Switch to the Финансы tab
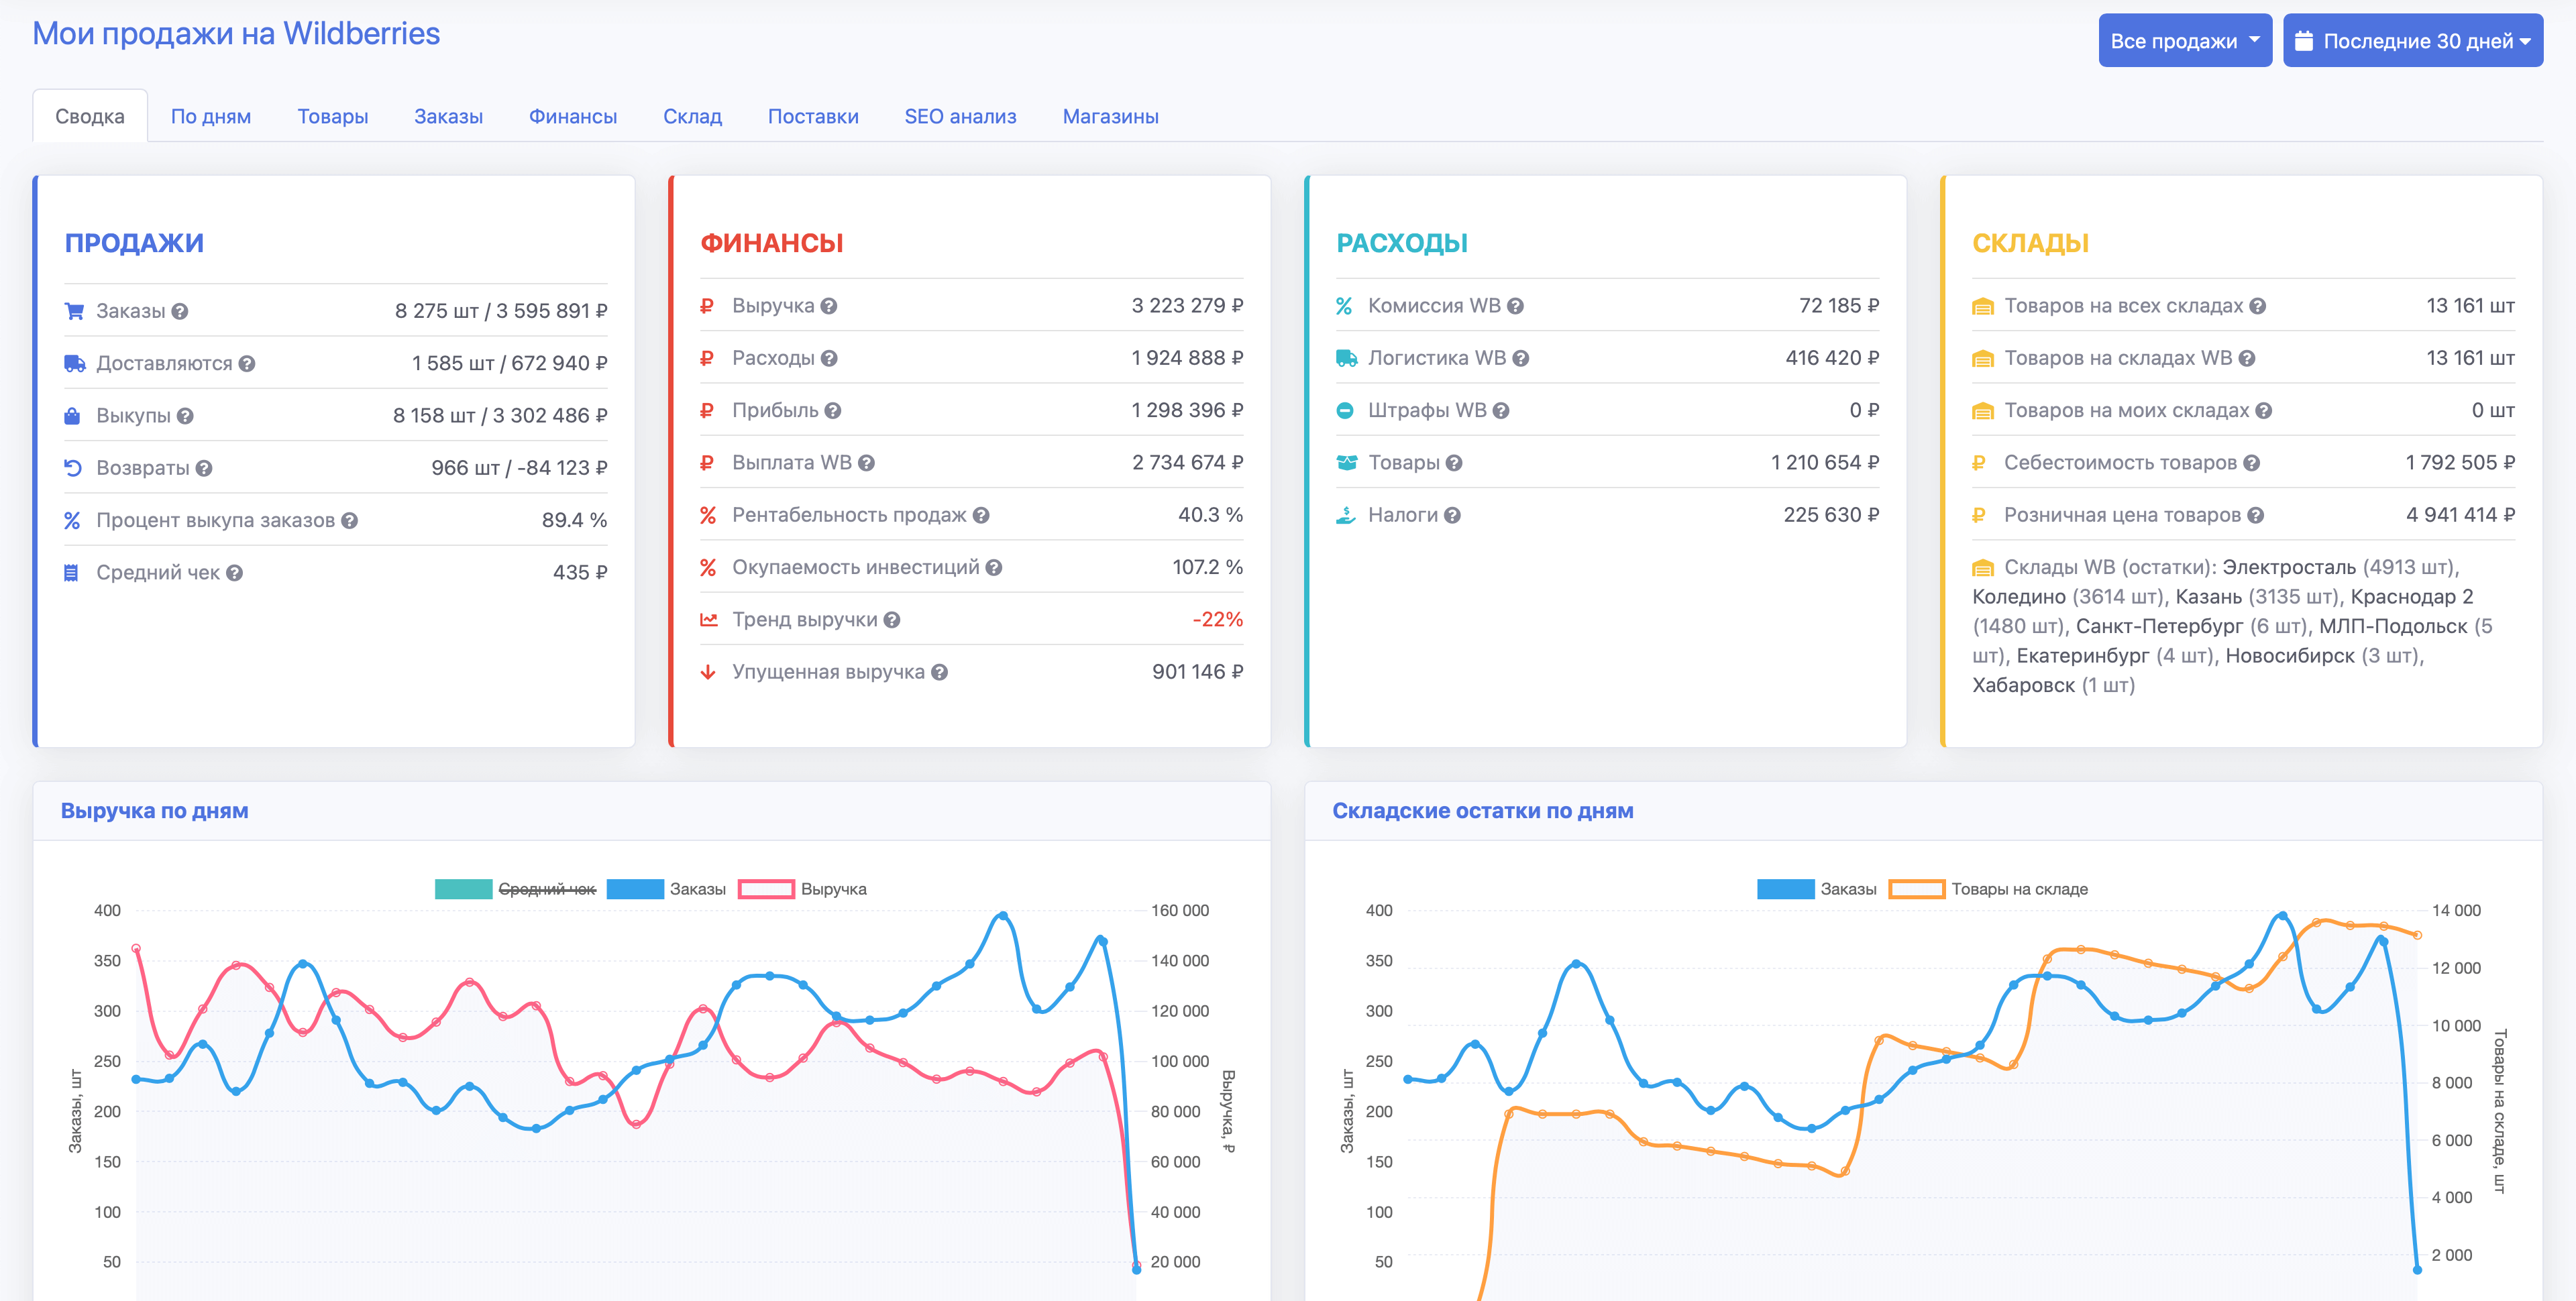Viewport: 2576px width, 1301px height. [x=574, y=116]
